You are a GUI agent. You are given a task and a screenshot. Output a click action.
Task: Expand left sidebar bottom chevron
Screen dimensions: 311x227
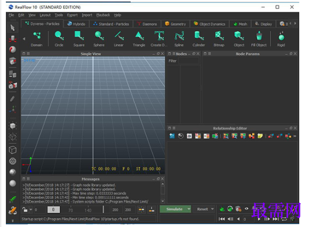click(12, 221)
